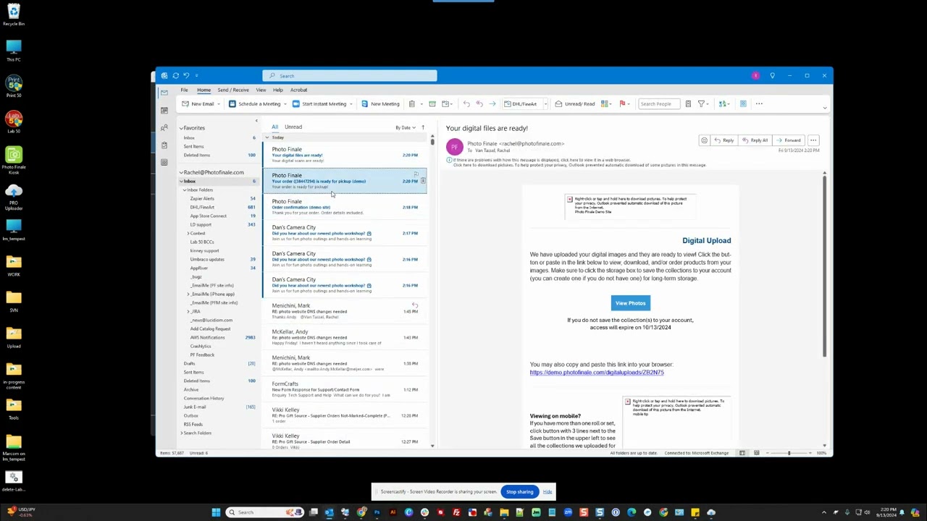Open the Tasks view in the sidebar

click(x=164, y=145)
